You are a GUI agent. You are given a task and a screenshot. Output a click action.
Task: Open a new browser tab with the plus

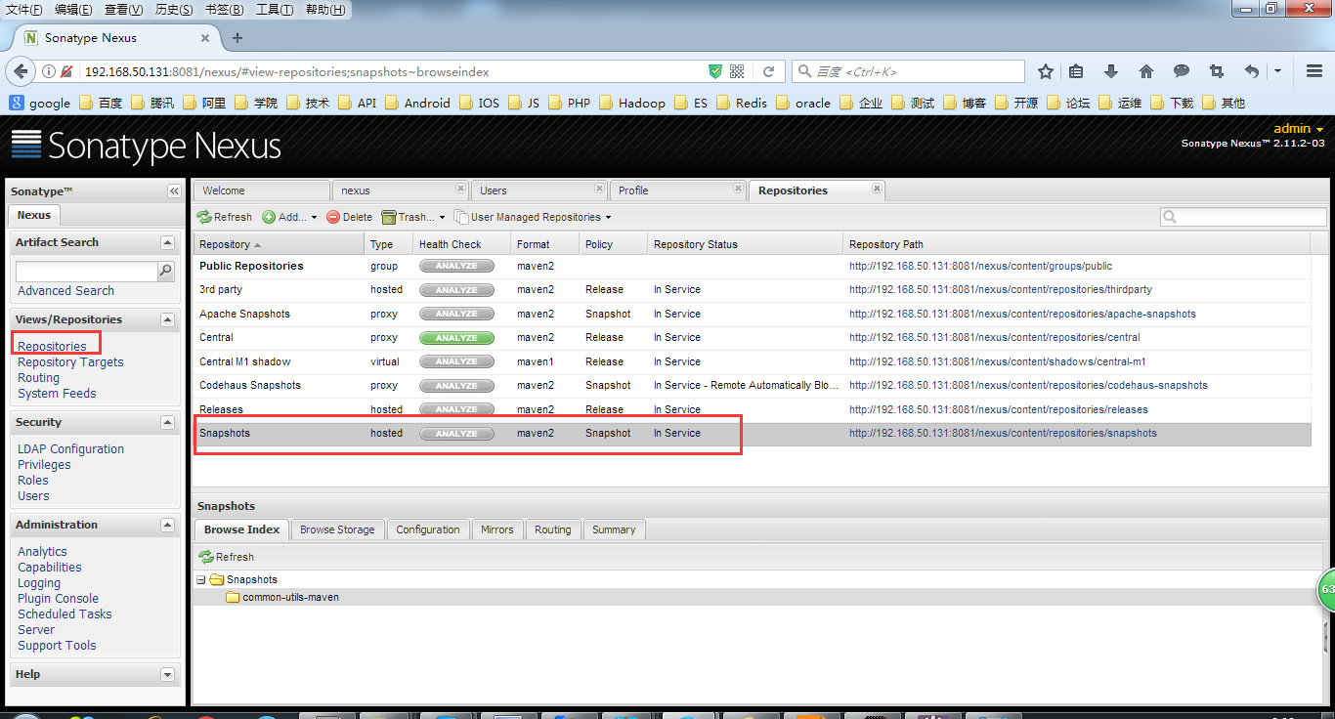pyautogui.click(x=237, y=38)
